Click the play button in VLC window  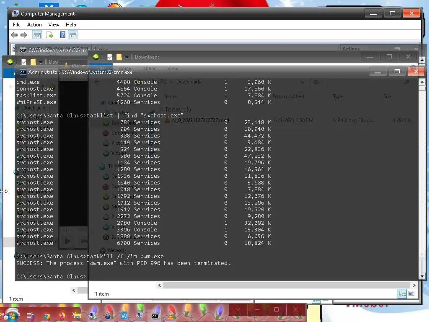click(x=67, y=241)
